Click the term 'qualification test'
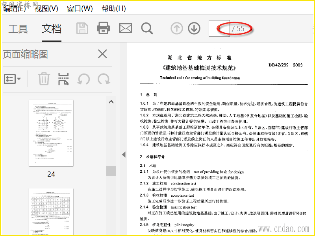 [x=183, y=207]
